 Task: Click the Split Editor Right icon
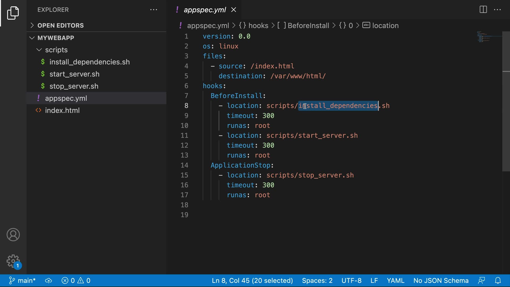483,10
